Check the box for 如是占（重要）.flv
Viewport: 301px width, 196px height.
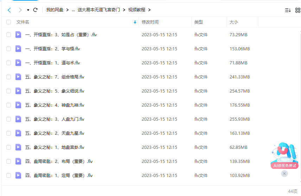(x=9, y=34)
